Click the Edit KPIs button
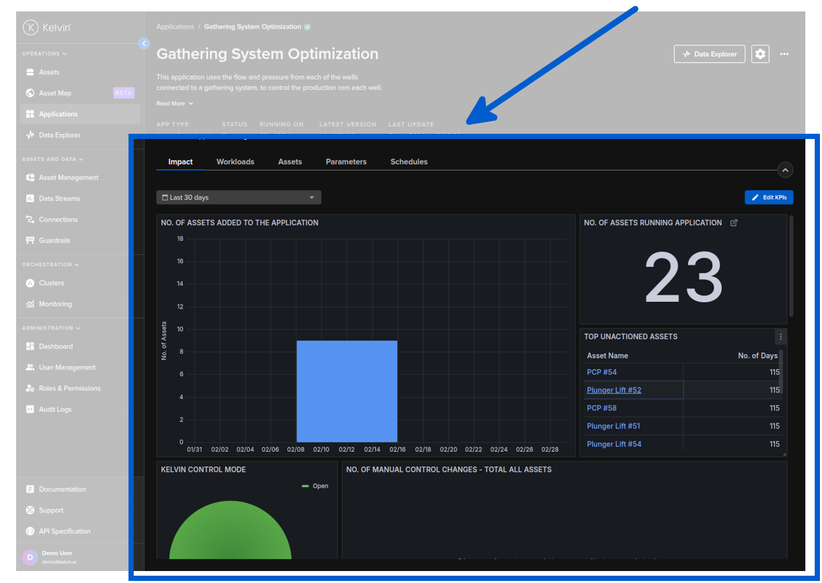 point(768,198)
